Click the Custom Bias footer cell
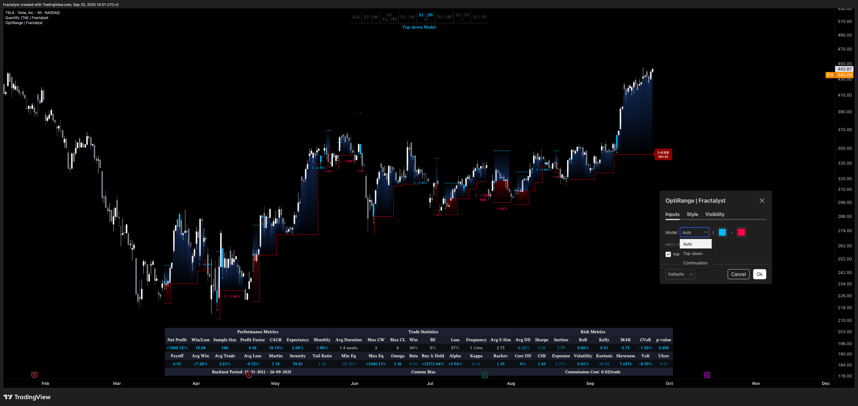Image resolution: width=858 pixels, height=406 pixels. pos(423,372)
